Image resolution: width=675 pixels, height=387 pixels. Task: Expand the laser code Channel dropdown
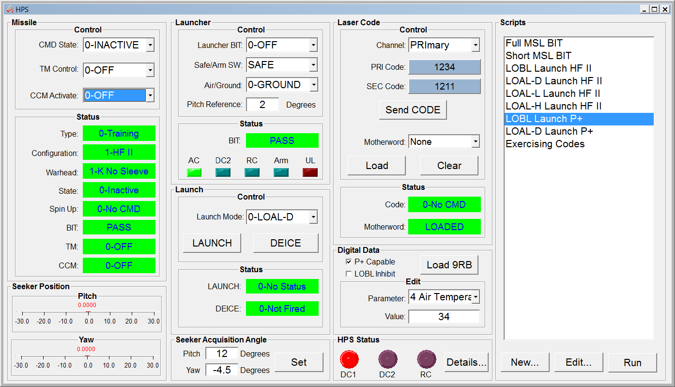click(x=476, y=45)
